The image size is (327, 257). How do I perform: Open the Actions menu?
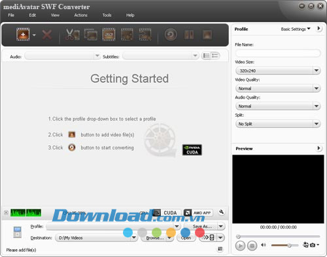pyautogui.click(x=80, y=15)
